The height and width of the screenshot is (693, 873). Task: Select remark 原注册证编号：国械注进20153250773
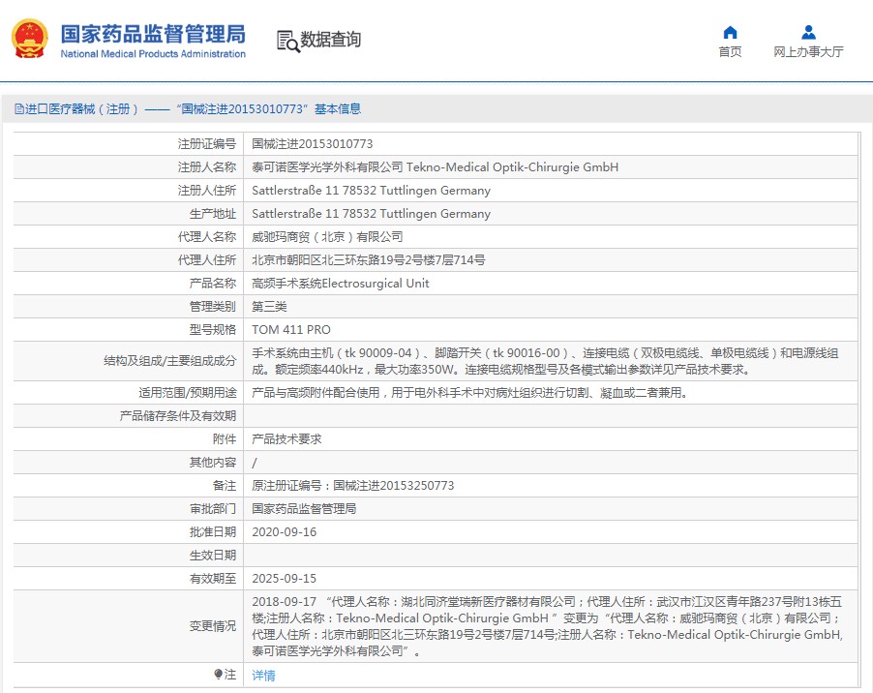pyautogui.click(x=353, y=486)
